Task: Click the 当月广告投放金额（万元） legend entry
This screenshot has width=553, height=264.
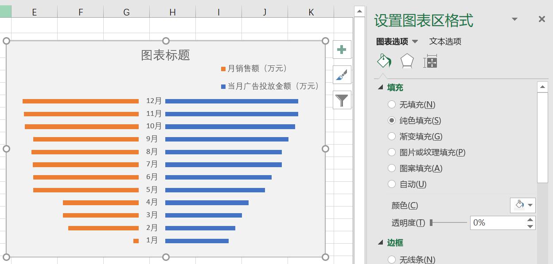Action: click(270, 86)
